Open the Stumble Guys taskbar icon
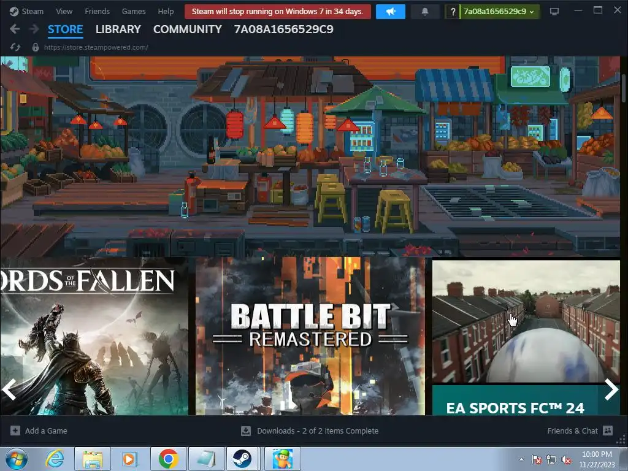Image resolution: width=628 pixels, height=471 pixels. click(x=282, y=459)
